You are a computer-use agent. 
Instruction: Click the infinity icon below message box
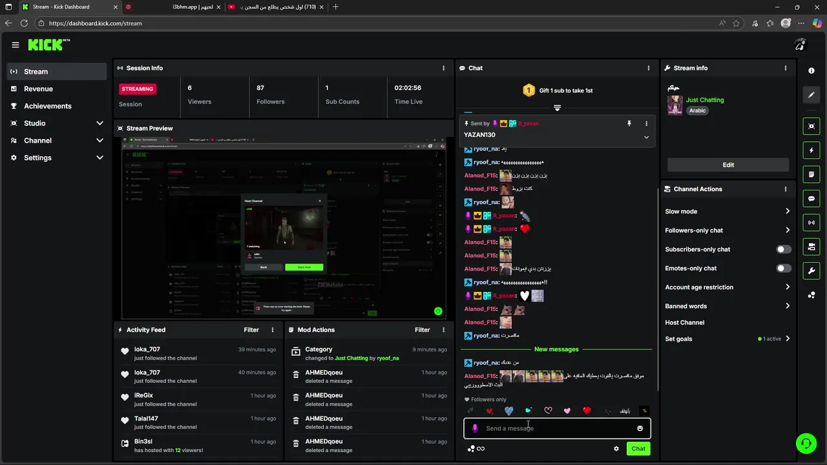[481, 449]
